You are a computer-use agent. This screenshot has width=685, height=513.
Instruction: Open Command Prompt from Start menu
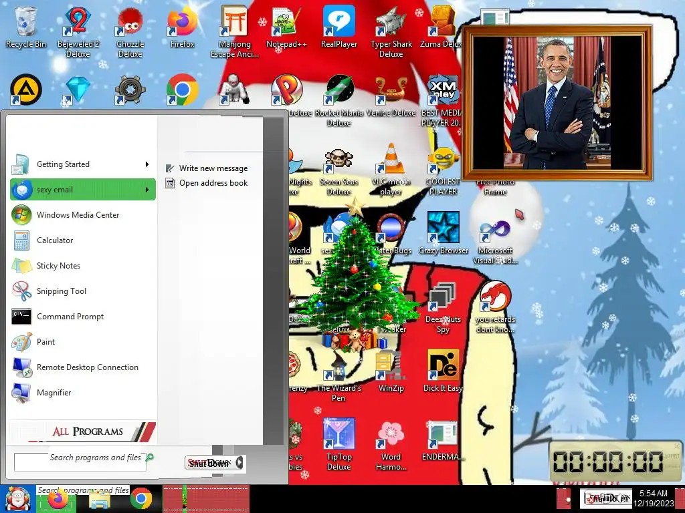82,316
